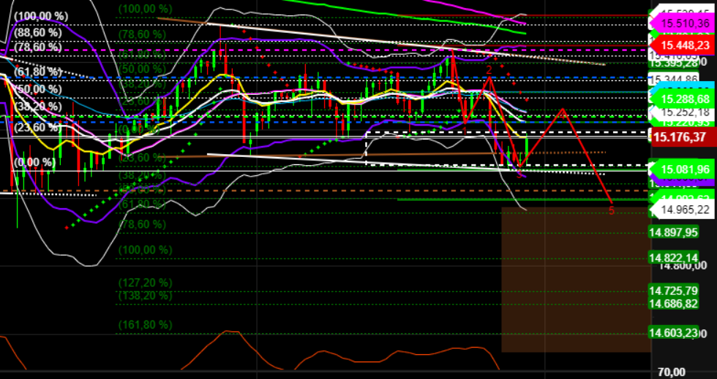Select the 14.822,14 price level label
The width and height of the screenshot is (717, 379).
tap(673, 258)
